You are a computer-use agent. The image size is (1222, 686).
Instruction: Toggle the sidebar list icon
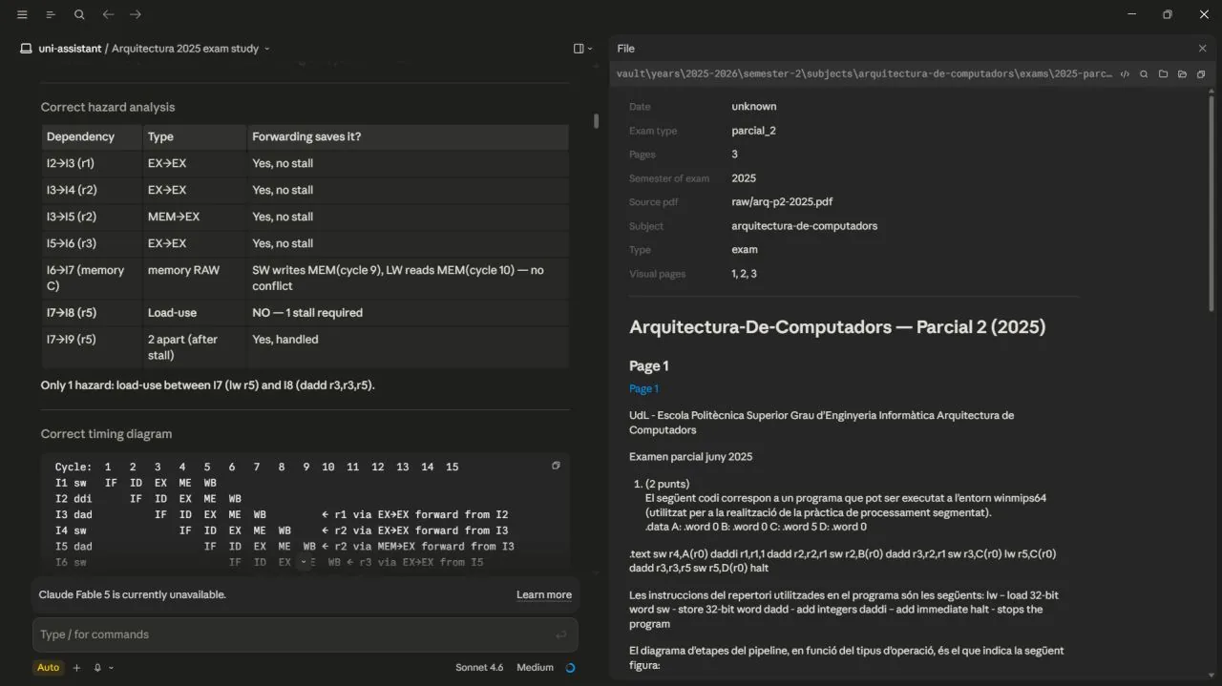51,15
